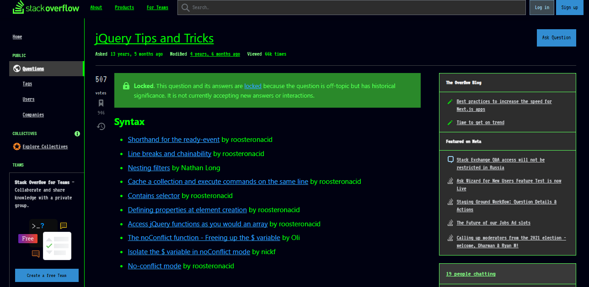Viewport: 589px width, 287px height.
Task: Open Cache a collection and execute commands link
Action: coord(218,182)
